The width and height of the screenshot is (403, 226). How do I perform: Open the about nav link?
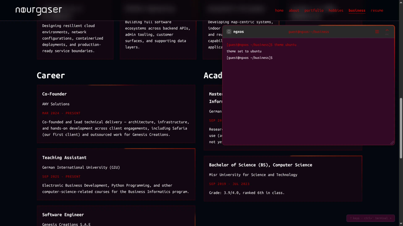pos(294,10)
